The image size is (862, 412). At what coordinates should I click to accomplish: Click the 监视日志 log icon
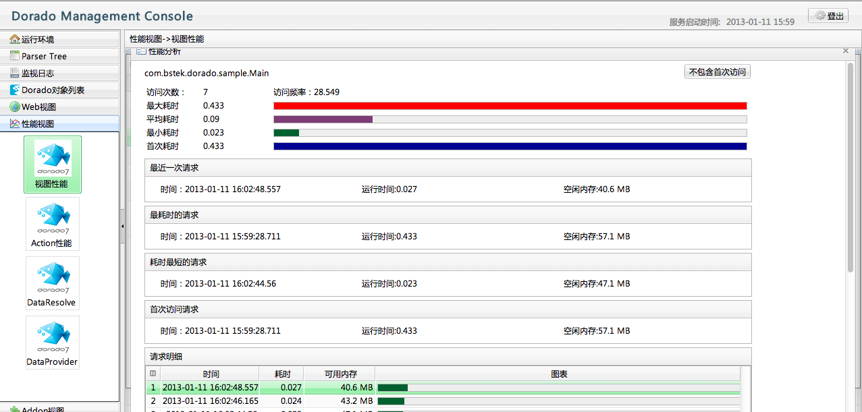(15, 73)
